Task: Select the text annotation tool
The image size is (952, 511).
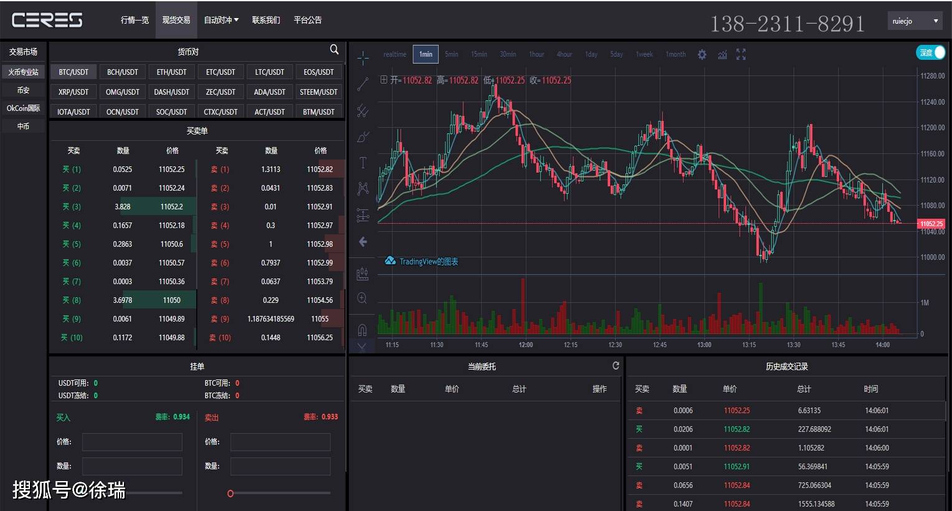Action: (363, 163)
